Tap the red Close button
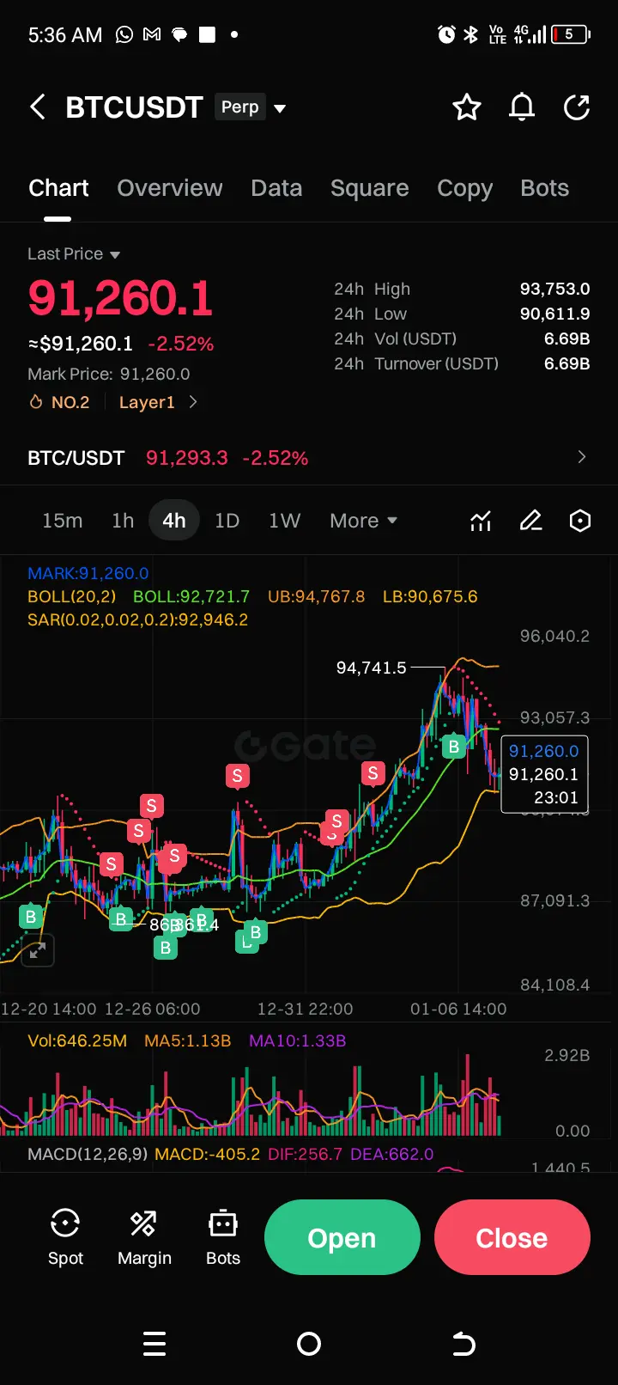 pos(512,1237)
